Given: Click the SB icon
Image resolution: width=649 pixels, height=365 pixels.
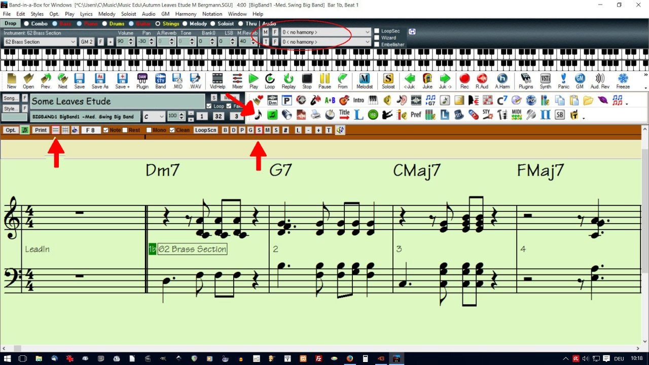Looking at the screenshot, I should pyautogui.click(x=560, y=115).
